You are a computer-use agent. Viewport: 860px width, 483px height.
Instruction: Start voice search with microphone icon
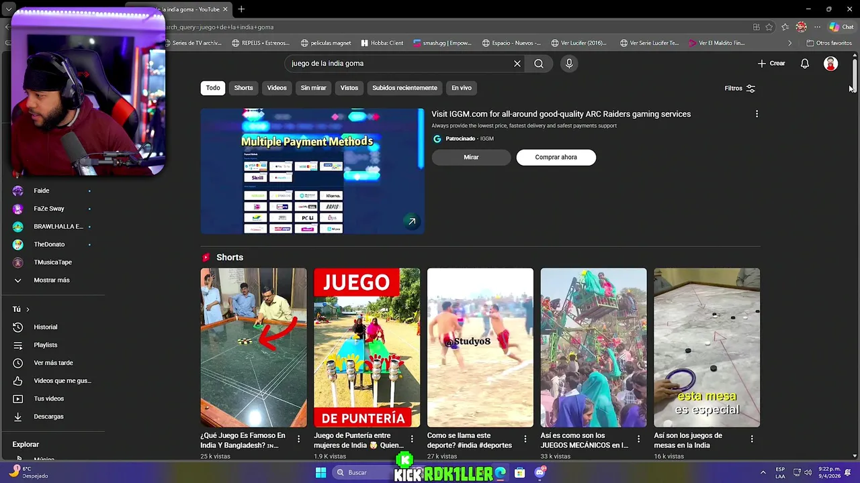[x=569, y=64]
